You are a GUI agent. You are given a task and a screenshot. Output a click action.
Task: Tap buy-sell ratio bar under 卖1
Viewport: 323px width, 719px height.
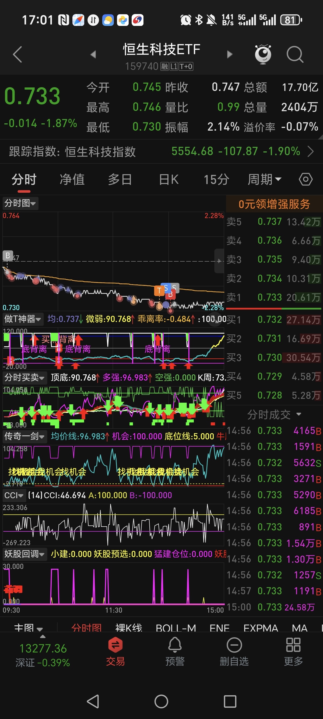tap(274, 309)
